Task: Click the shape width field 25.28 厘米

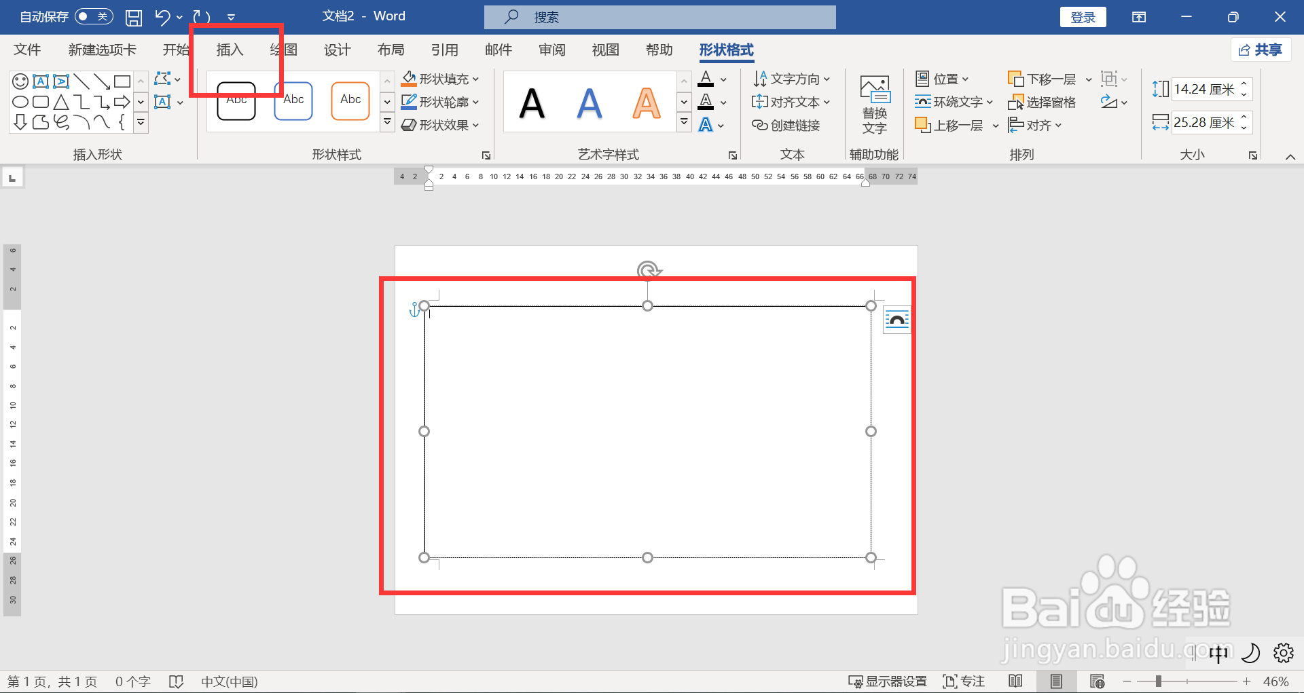Action: pos(1204,122)
